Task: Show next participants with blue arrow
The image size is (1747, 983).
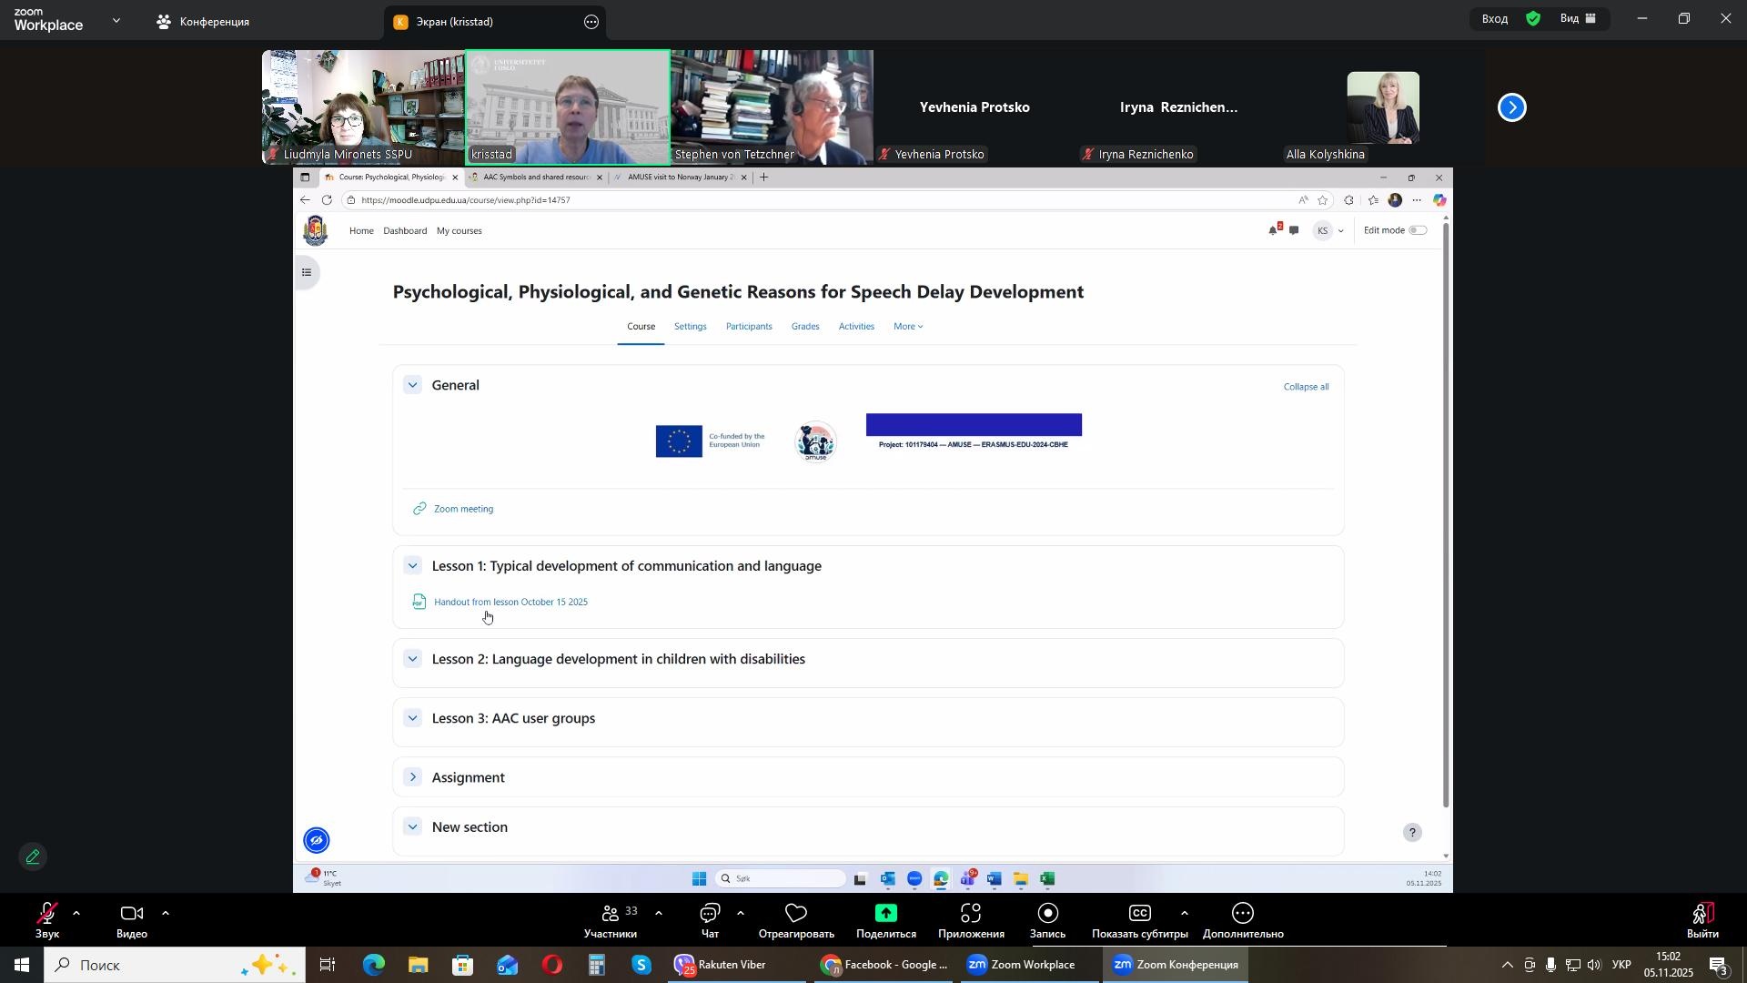Action: [x=1512, y=107]
